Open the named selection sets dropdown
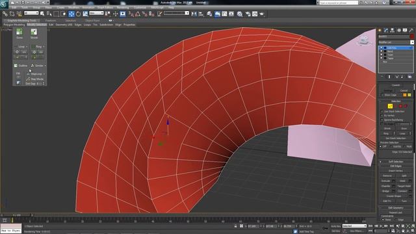This screenshot has width=416, height=234. [176, 13]
